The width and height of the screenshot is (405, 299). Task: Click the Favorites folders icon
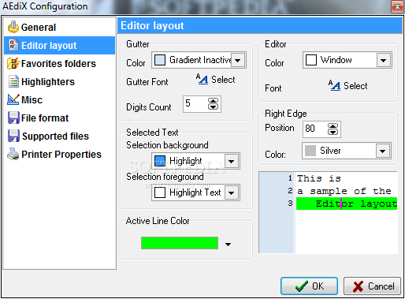point(13,63)
